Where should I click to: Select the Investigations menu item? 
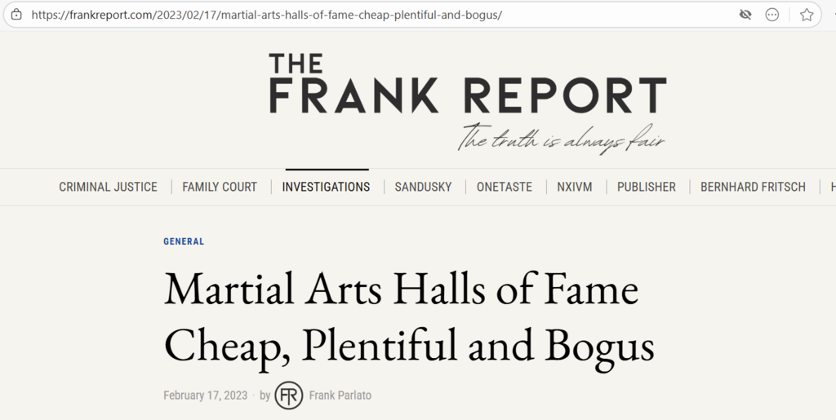coord(326,187)
